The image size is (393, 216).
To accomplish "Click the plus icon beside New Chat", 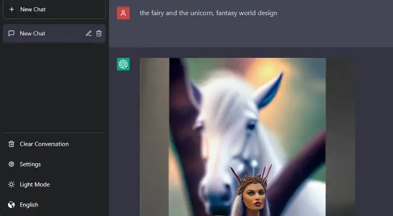I will (12, 10).
